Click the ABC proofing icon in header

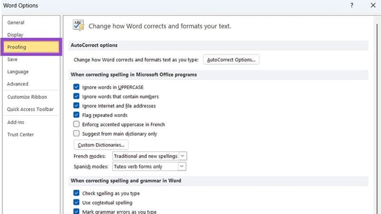pos(78,25)
